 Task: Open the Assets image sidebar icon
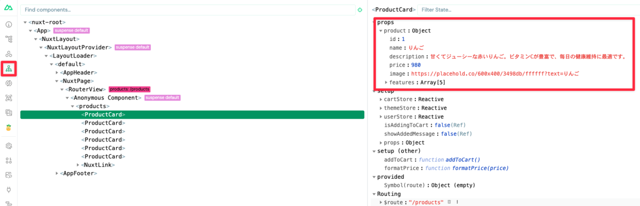pos(9,113)
